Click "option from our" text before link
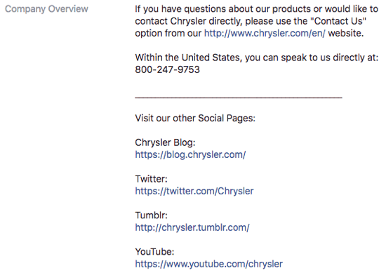Viewport: 386px width, 280px height. pyautogui.click(x=168, y=33)
